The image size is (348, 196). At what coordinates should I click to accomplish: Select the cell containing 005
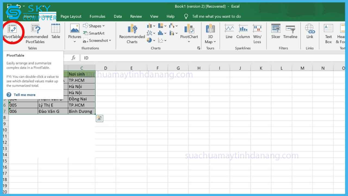click(x=23, y=105)
